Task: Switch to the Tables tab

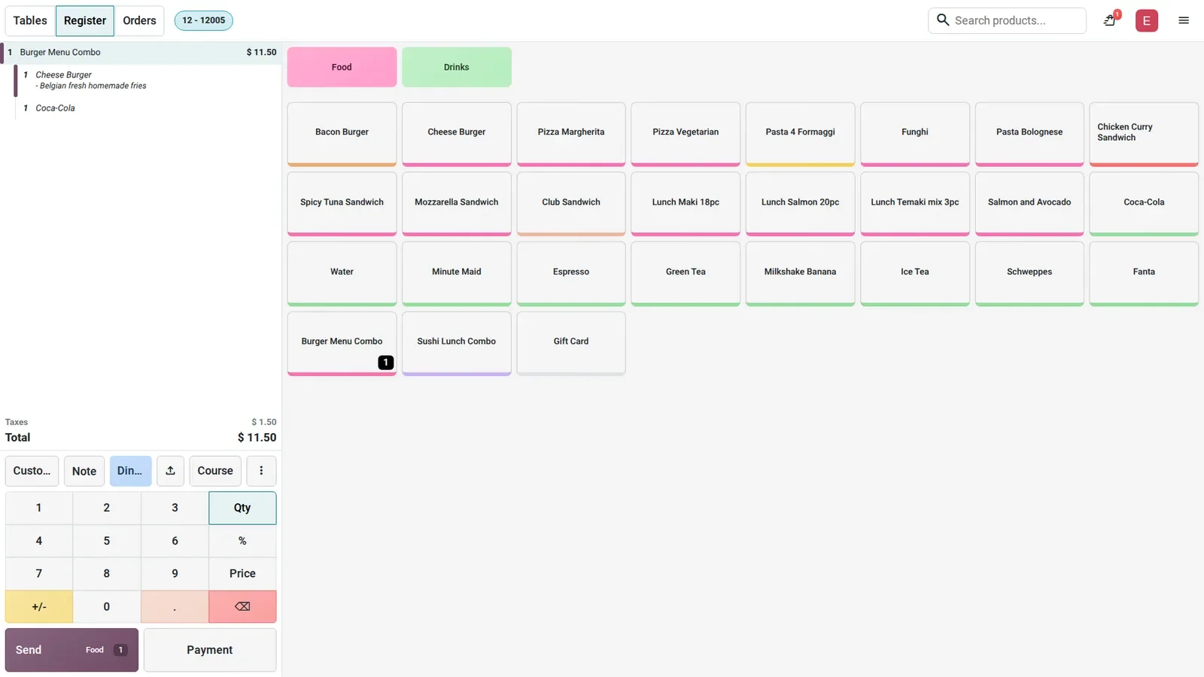Action: click(30, 20)
